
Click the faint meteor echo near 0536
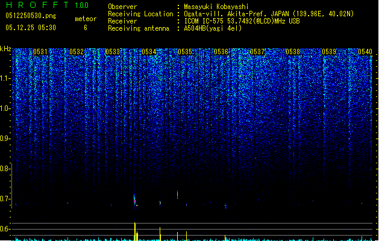point(226,206)
